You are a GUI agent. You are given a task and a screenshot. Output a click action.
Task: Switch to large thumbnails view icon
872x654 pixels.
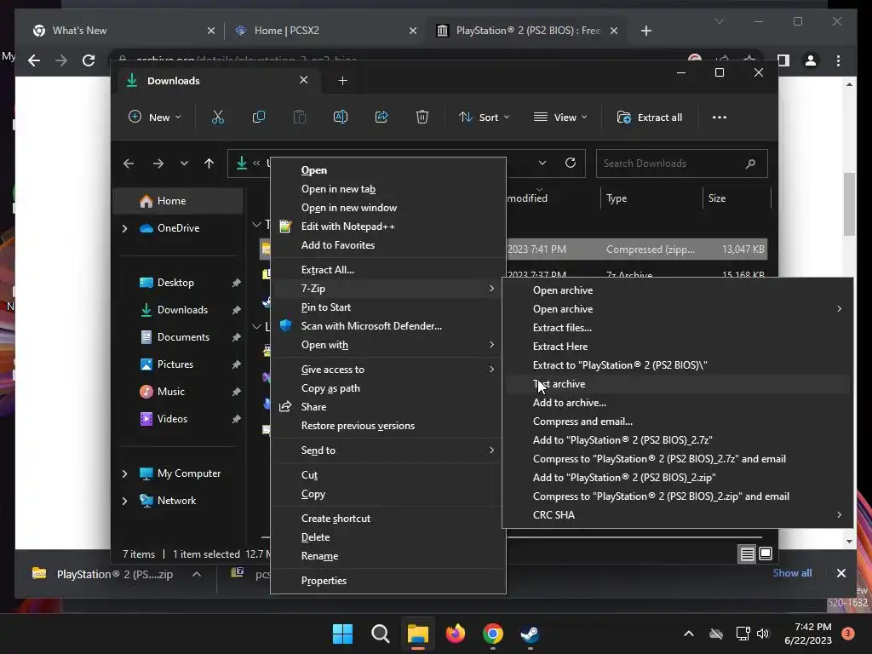[x=766, y=554]
